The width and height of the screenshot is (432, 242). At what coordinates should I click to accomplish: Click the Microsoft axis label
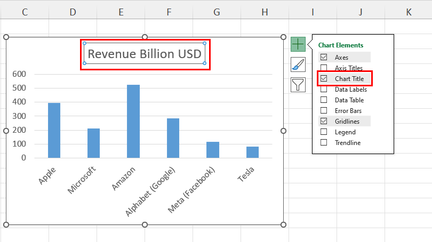(x=82, y=180)
